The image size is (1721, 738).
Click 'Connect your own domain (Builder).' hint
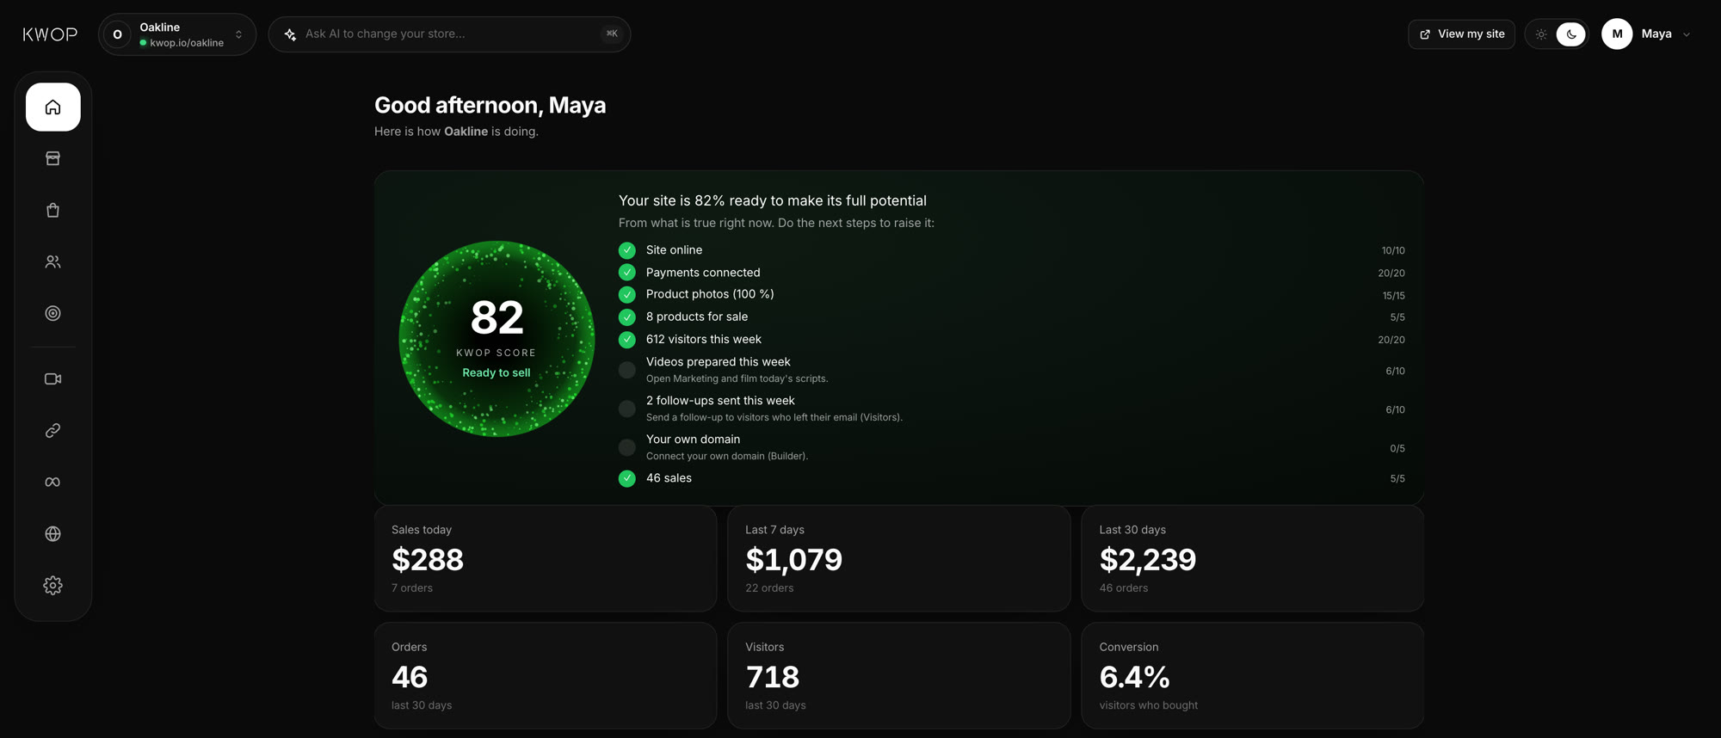[727, 456]
